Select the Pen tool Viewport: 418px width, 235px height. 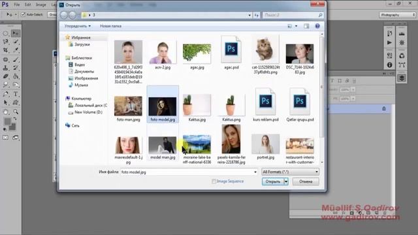click(x=6, y=94)
